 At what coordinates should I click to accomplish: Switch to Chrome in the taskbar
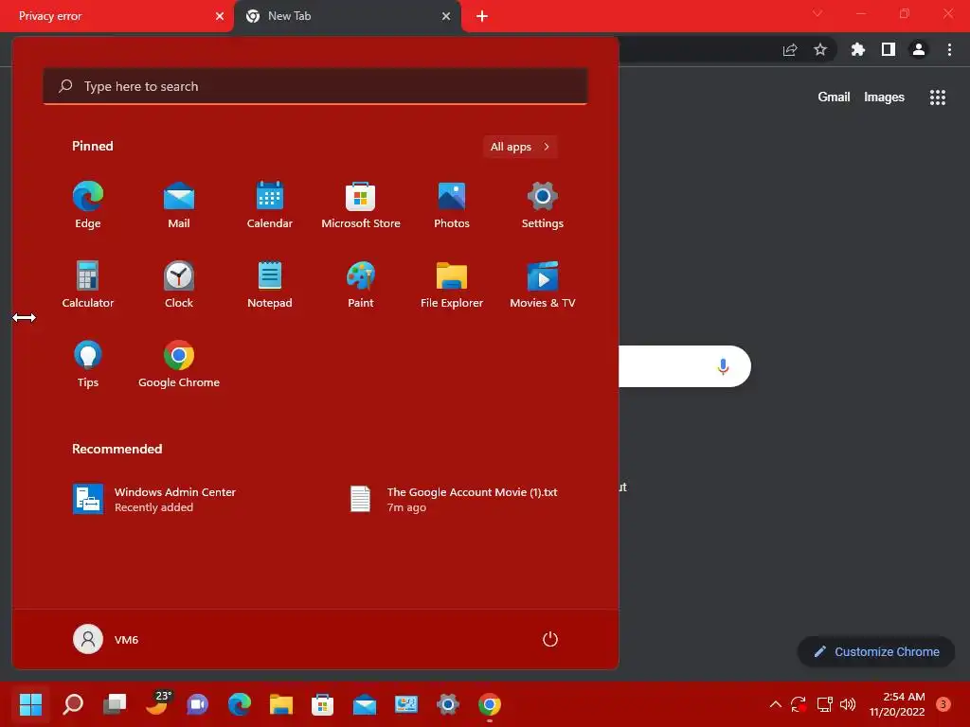490,704
